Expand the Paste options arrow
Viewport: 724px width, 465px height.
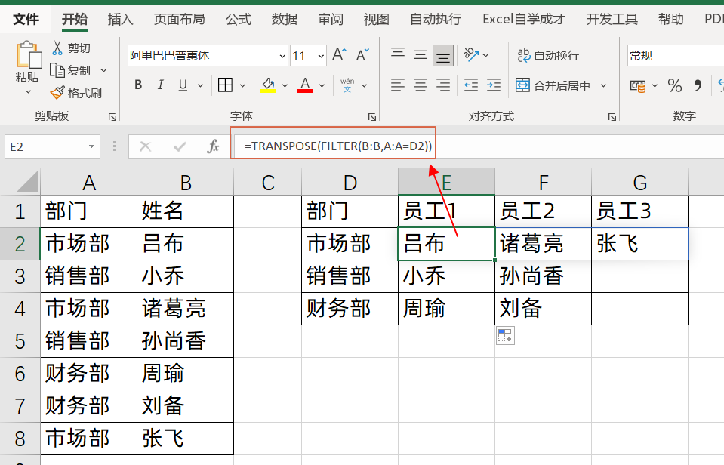pos(28,92)
